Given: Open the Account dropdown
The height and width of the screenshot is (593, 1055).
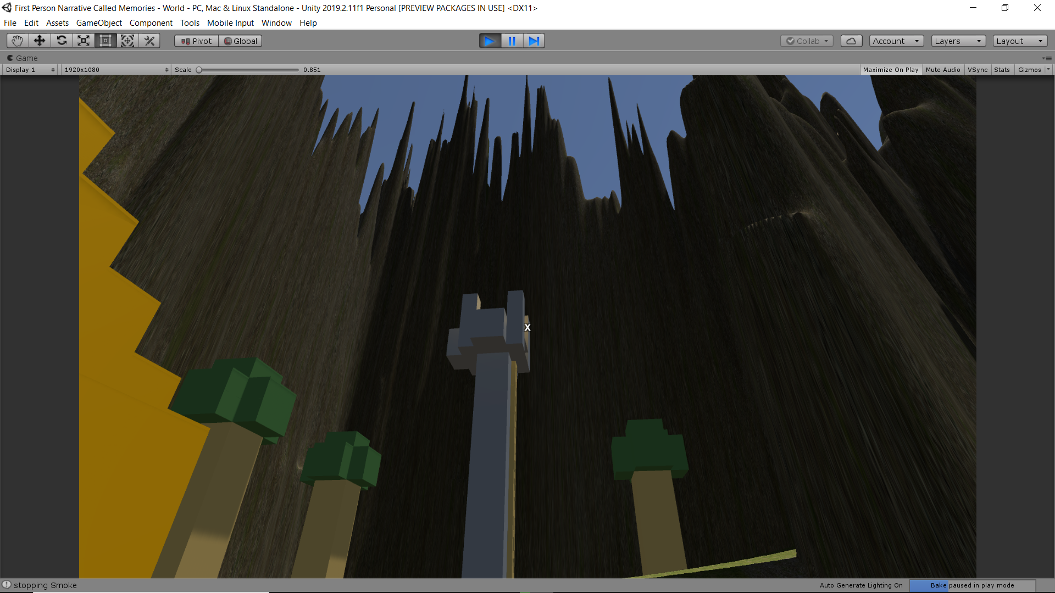Looking at the screenshot, I should (896, 41).
